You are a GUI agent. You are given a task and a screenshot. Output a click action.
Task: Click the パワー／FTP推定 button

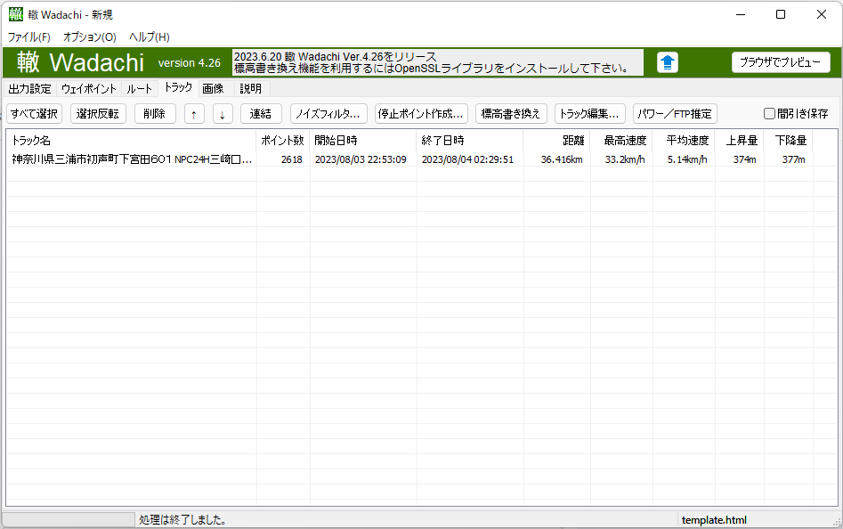point(675,114)
